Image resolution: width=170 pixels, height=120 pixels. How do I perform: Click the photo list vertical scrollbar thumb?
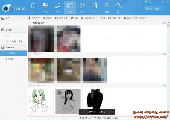point(168,26)
